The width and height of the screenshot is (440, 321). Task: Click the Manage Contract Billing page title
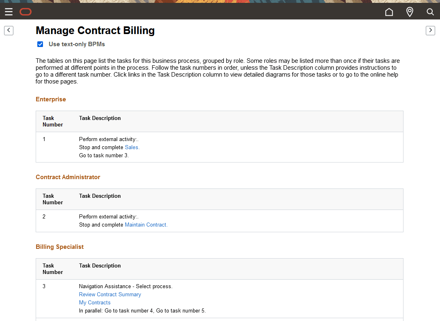(95, 30)
